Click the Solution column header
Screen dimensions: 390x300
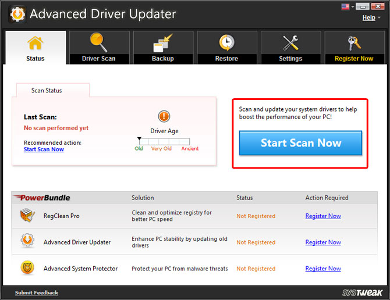click(x=143, y=198)
